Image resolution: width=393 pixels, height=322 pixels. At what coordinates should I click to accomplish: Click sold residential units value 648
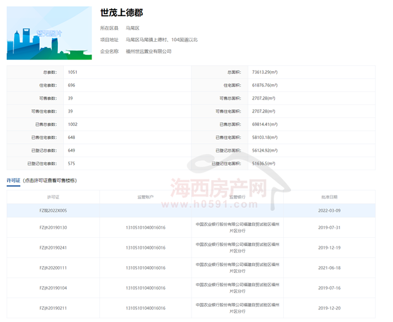click(71, 138)
